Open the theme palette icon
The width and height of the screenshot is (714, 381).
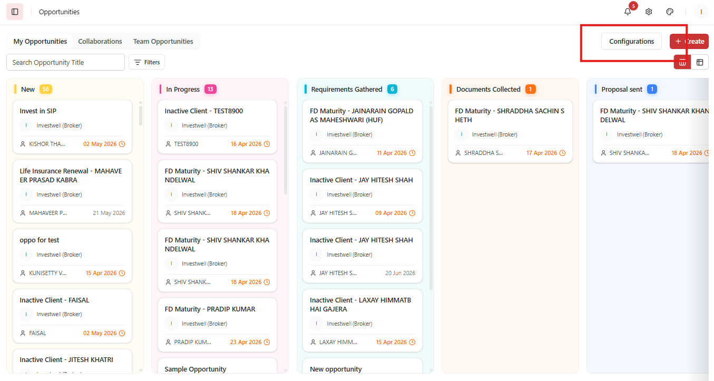(x=670, y=12)
